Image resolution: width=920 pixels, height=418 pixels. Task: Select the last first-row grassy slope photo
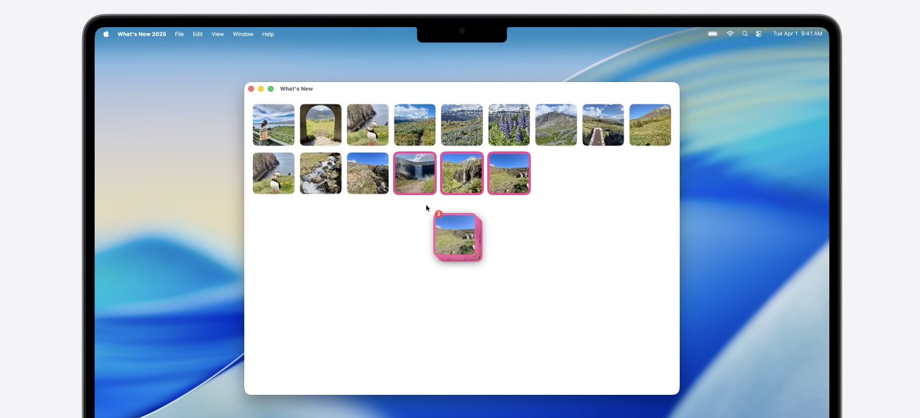(650, 124)
